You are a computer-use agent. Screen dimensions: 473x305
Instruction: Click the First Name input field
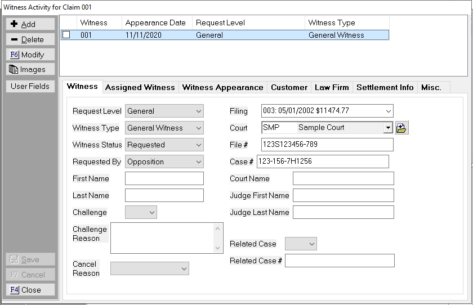click(x=164, y=178)
